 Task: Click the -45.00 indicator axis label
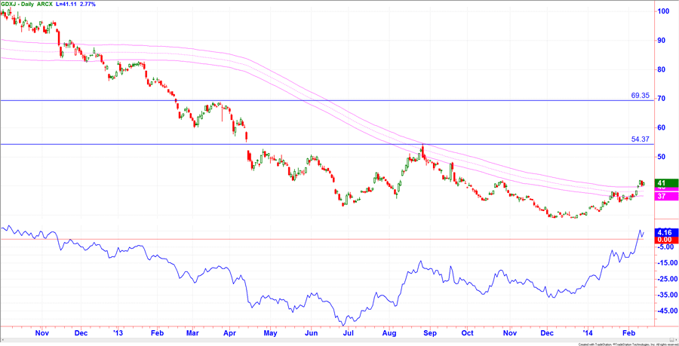pyautogui.click(x=666, y=311)
